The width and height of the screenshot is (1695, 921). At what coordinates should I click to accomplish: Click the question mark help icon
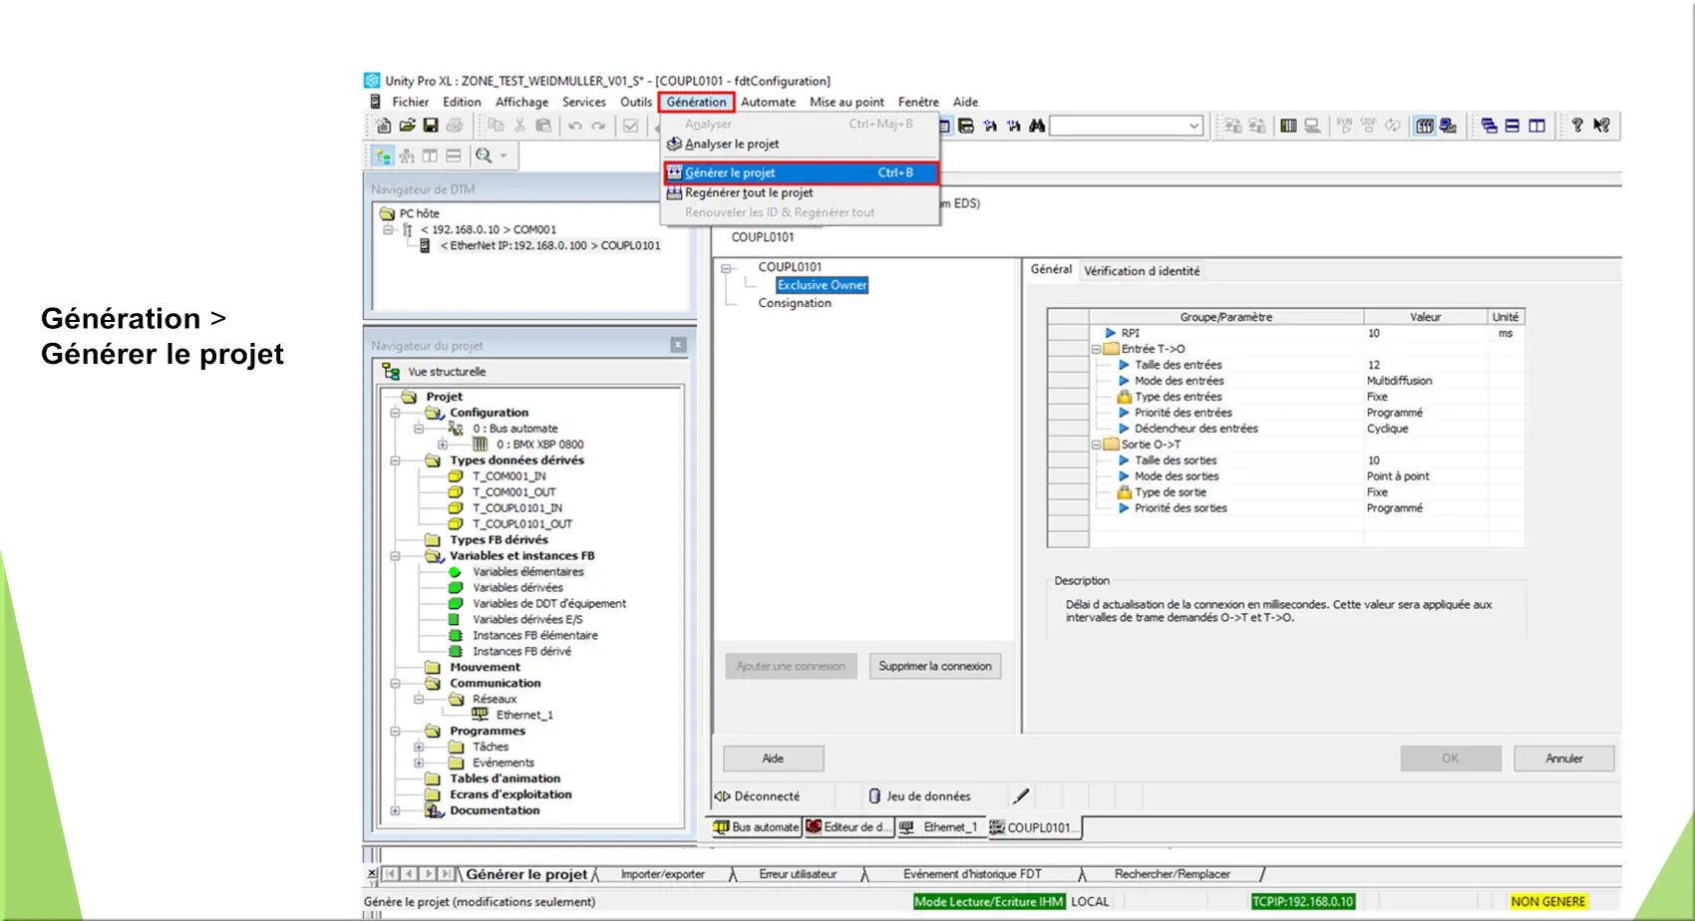[1576, 126]
